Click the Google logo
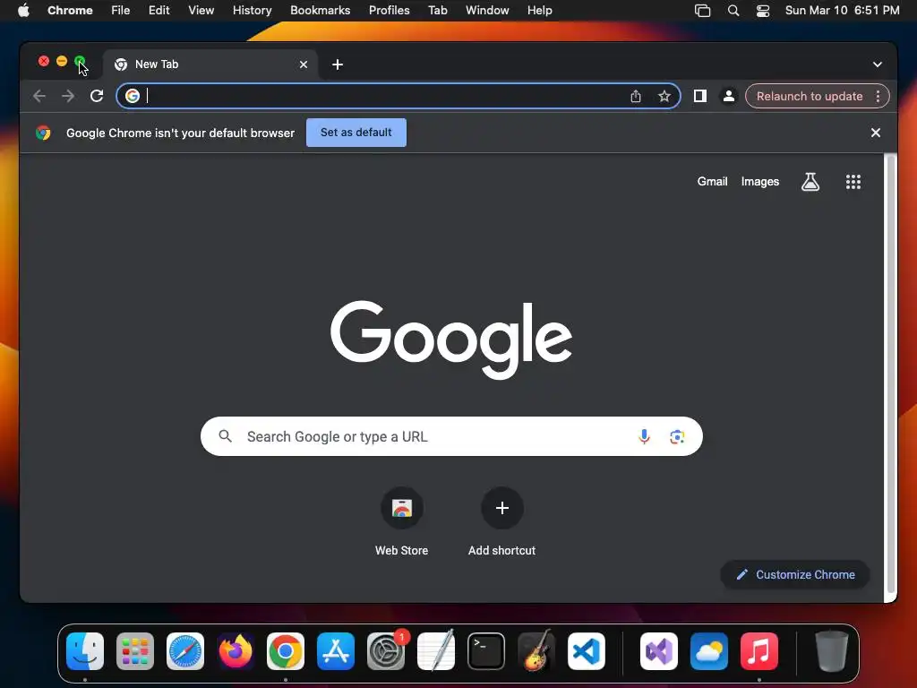The height and width of the screenshot is (688, 917). coord(451,340)
